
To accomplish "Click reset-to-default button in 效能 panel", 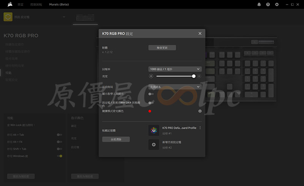I will pos(21,176).
